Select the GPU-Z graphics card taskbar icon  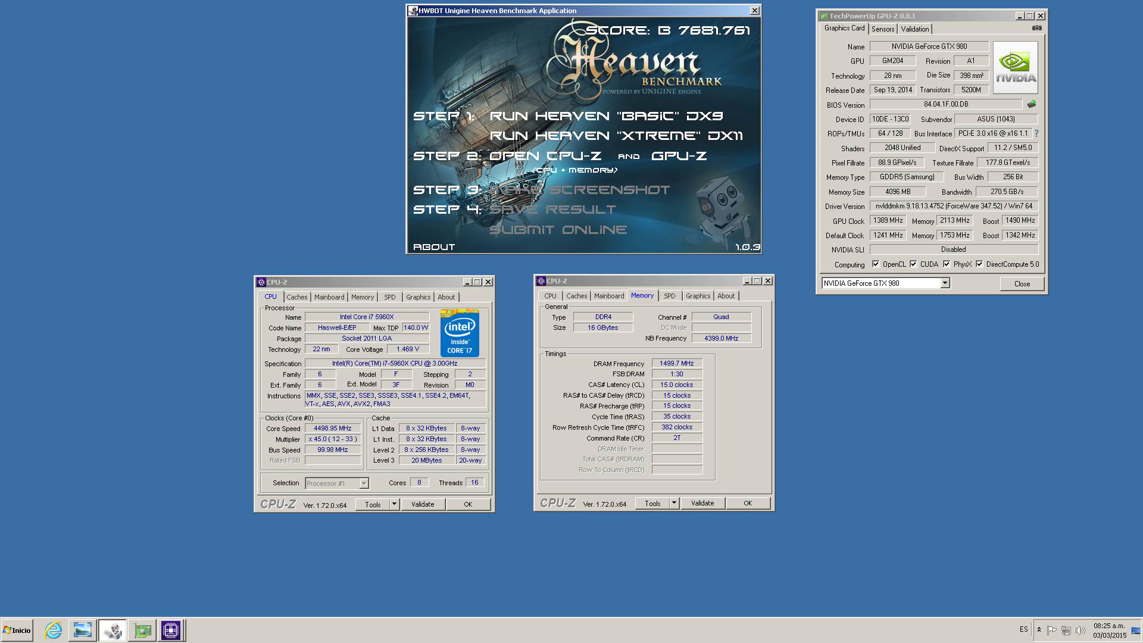[x=142, y=630]
